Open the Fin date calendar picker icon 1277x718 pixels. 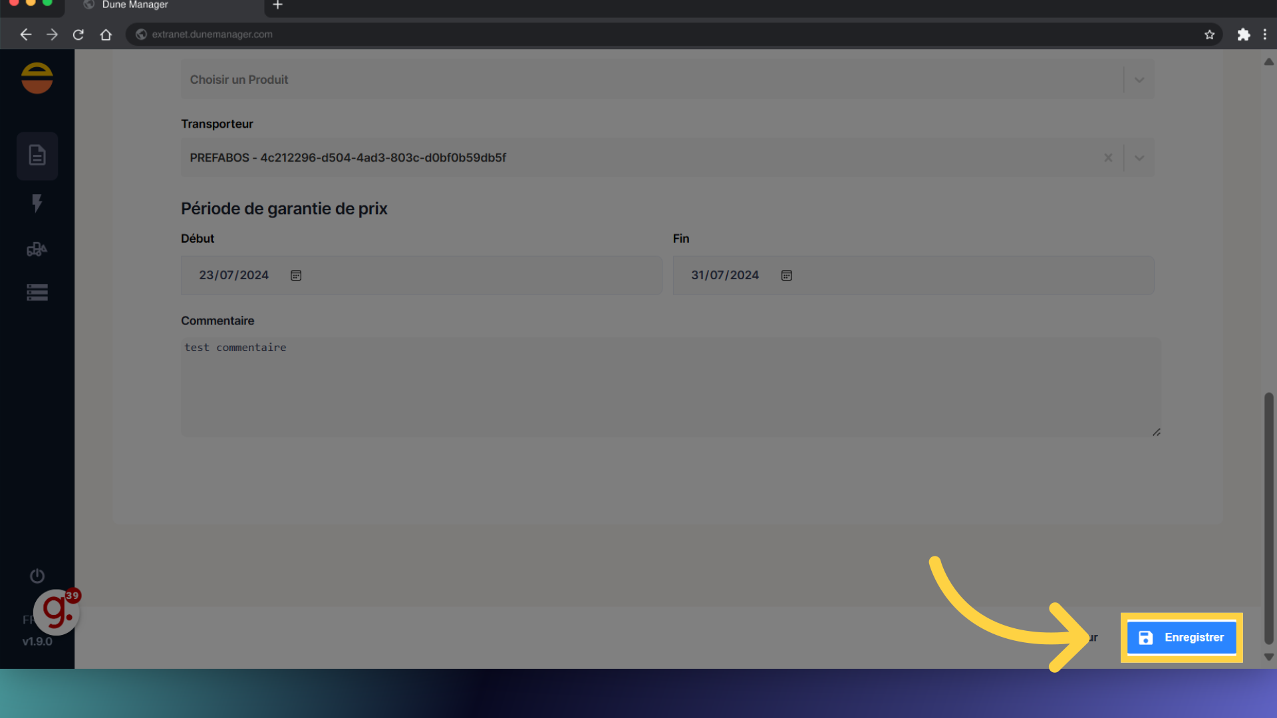(x=787, y=275)
